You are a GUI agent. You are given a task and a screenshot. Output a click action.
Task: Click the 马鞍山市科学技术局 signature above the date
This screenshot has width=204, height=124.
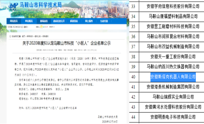coord(107,117)
